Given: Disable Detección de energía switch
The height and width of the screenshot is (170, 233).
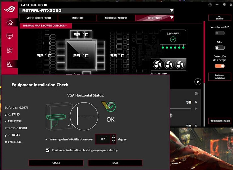Looking at the screenshot, I should coord(220,66).
